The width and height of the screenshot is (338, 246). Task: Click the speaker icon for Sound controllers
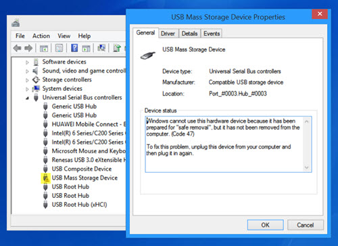click(35, 70)
